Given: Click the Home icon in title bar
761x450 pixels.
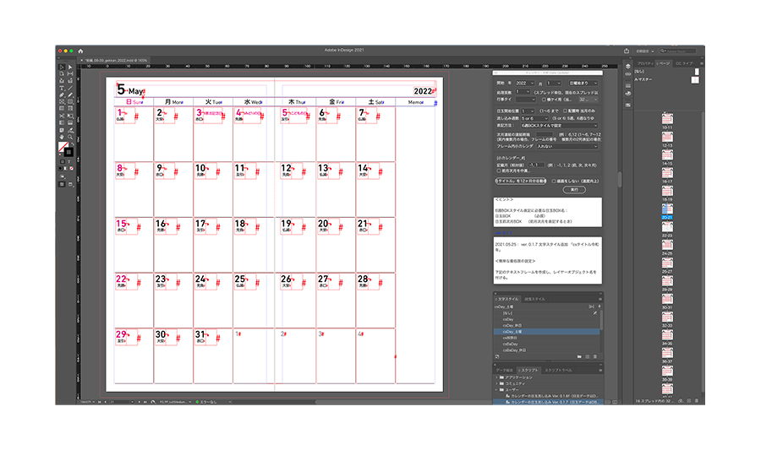Looking at the screenshot, I should point(80,51).
